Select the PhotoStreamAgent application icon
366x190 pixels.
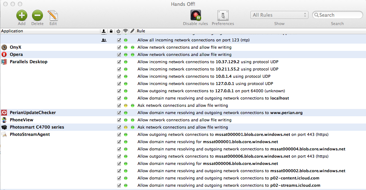tap(4, 134)
